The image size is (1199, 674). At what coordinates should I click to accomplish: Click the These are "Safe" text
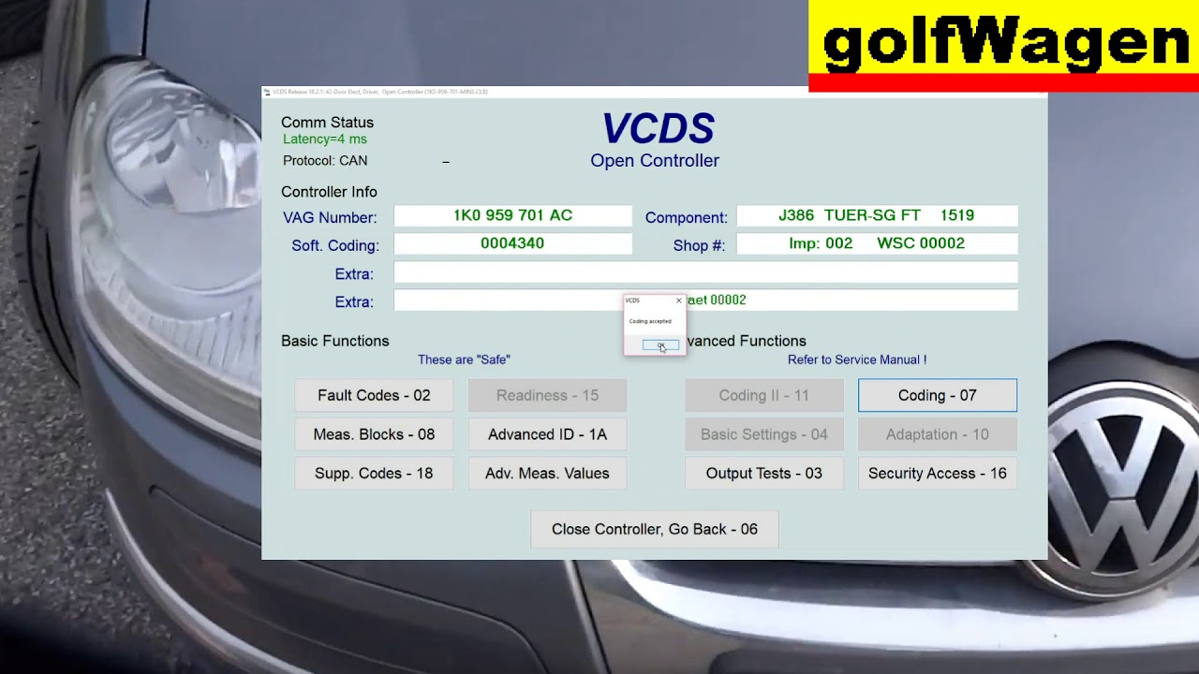click(x=464, y=359)
